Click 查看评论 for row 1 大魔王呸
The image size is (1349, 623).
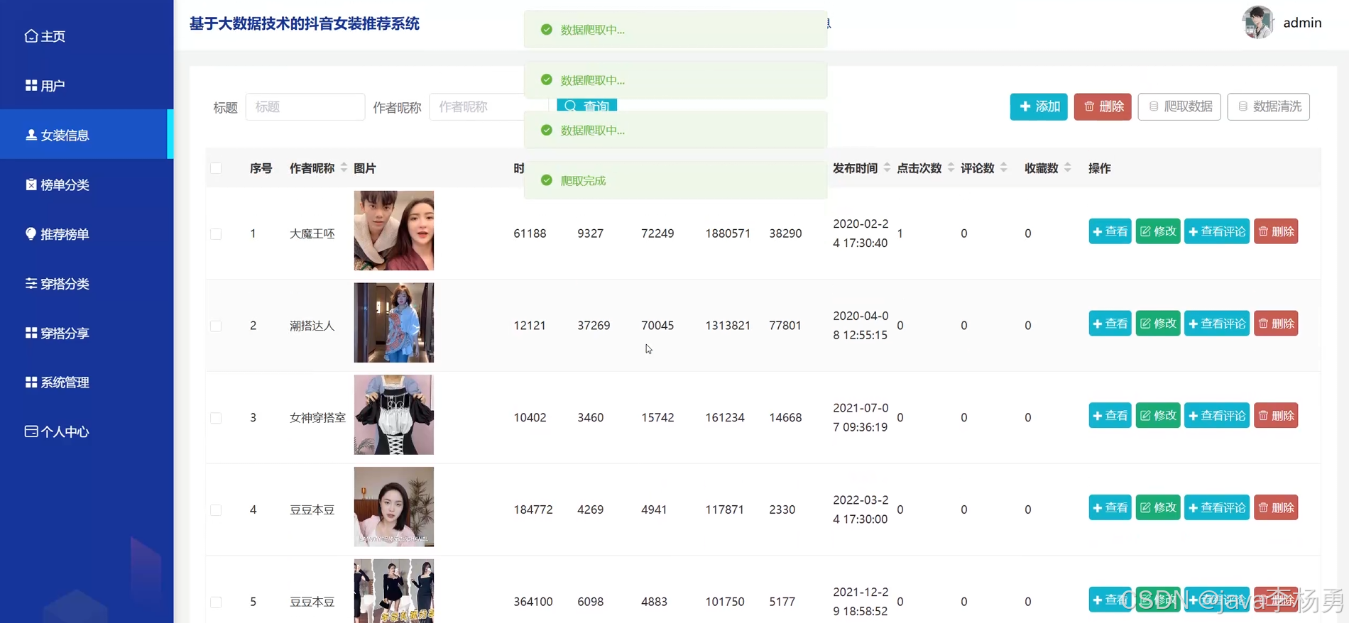pos(1217,231)
